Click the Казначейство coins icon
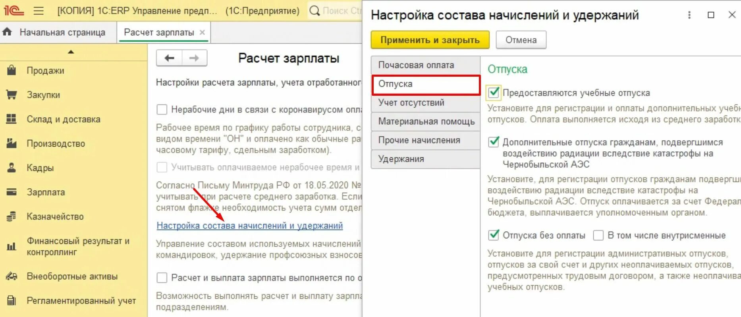This screenshot has height=317, width=741. pos(12,216)
